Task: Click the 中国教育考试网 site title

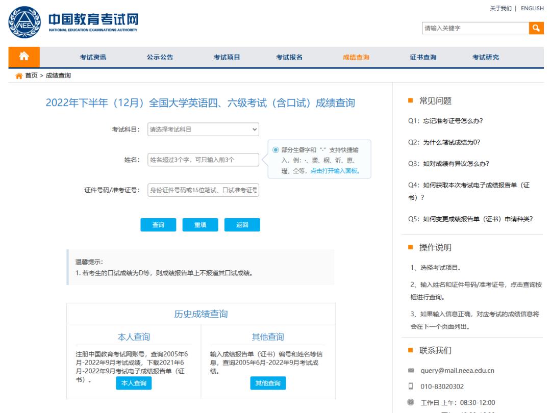Action: 93,20
